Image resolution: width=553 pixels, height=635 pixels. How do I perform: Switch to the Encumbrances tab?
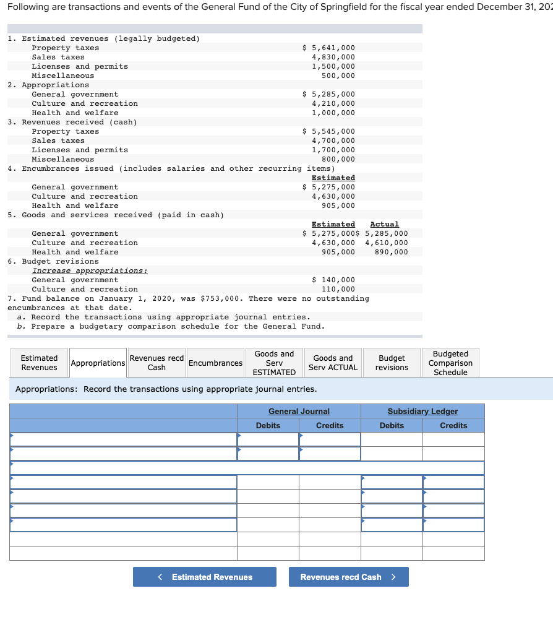tap(215, 362)
